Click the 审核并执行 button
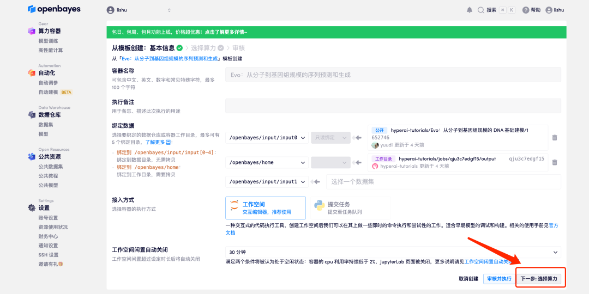Screen dimensions: 589x294 [x=499, y=279]
